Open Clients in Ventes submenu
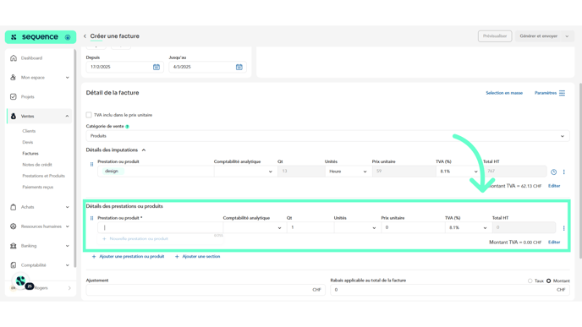The width and height of the screenshot is (582, 327). 29,131
